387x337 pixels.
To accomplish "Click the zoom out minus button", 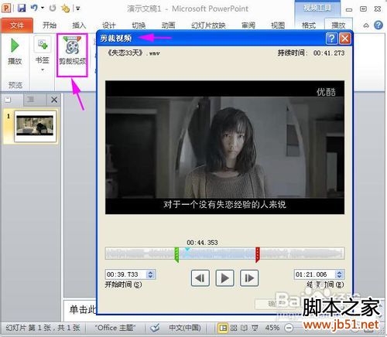I will point(289,328).
